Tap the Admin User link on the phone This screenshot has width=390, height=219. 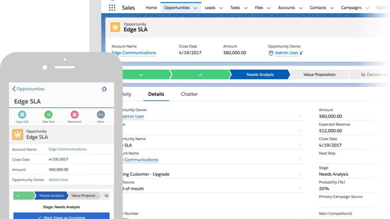pos(59,180)
